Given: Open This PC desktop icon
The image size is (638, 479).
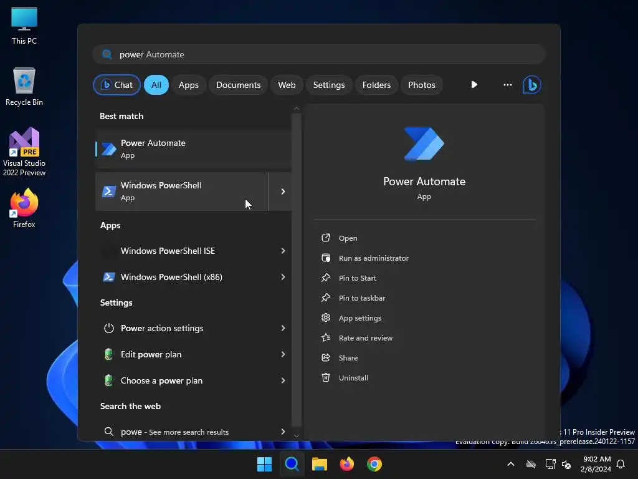Looking at the screenshot, I should click(24, 26).
